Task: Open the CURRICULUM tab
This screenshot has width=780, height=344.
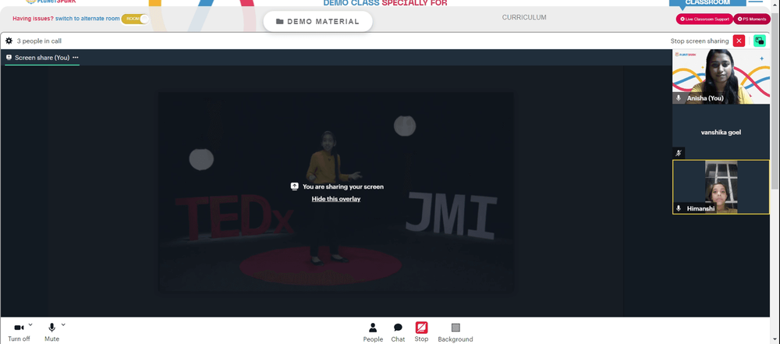Action: click(x=524, y=17)
